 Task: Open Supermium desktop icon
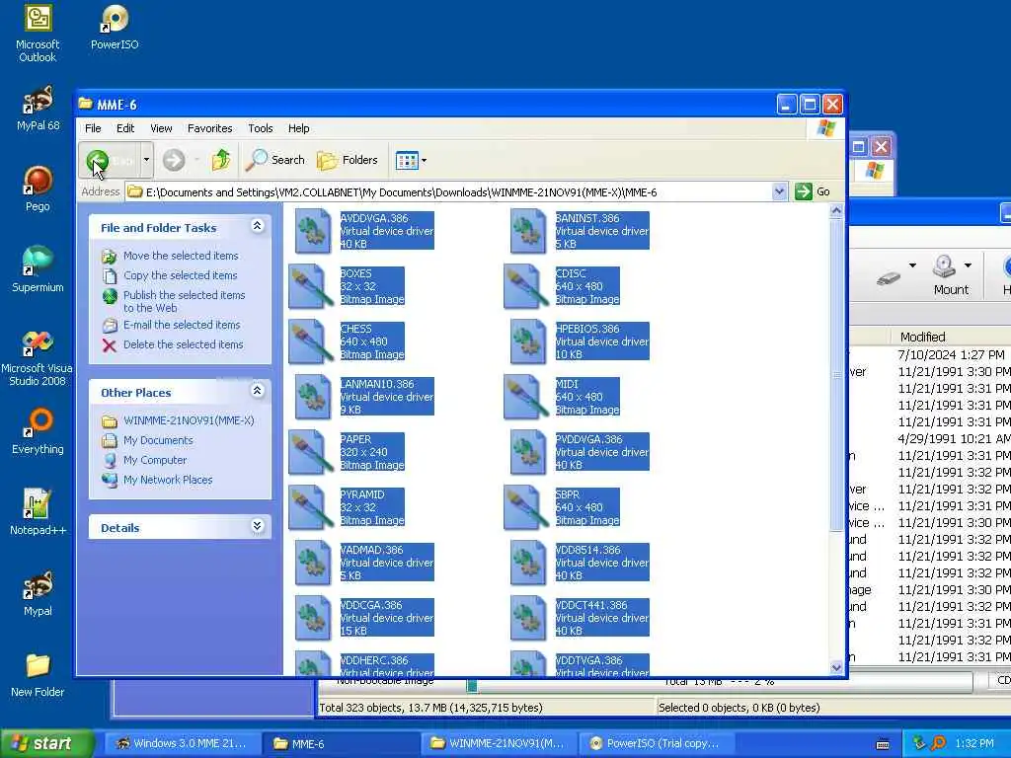(x=38, y=270)
